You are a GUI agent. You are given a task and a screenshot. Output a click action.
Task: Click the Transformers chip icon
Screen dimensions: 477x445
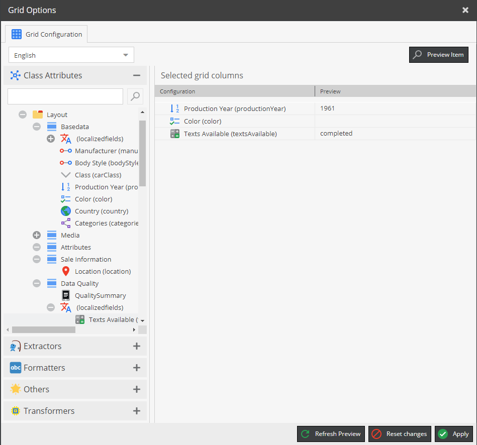click(15, 411)
